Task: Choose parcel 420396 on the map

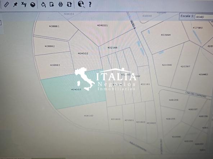Action: tap(167, 65)
